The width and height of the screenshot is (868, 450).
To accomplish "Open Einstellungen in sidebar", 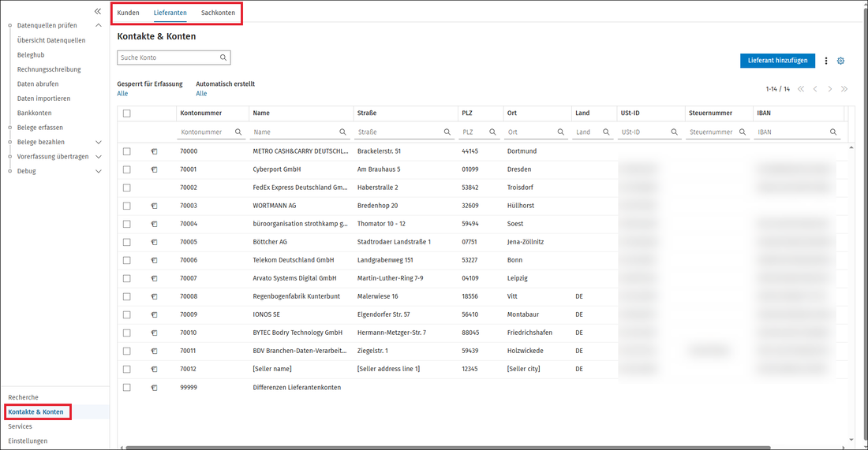I will pos(28,441).
